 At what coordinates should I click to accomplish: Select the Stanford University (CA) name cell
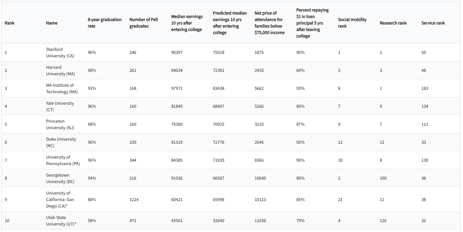coord(60,52)
